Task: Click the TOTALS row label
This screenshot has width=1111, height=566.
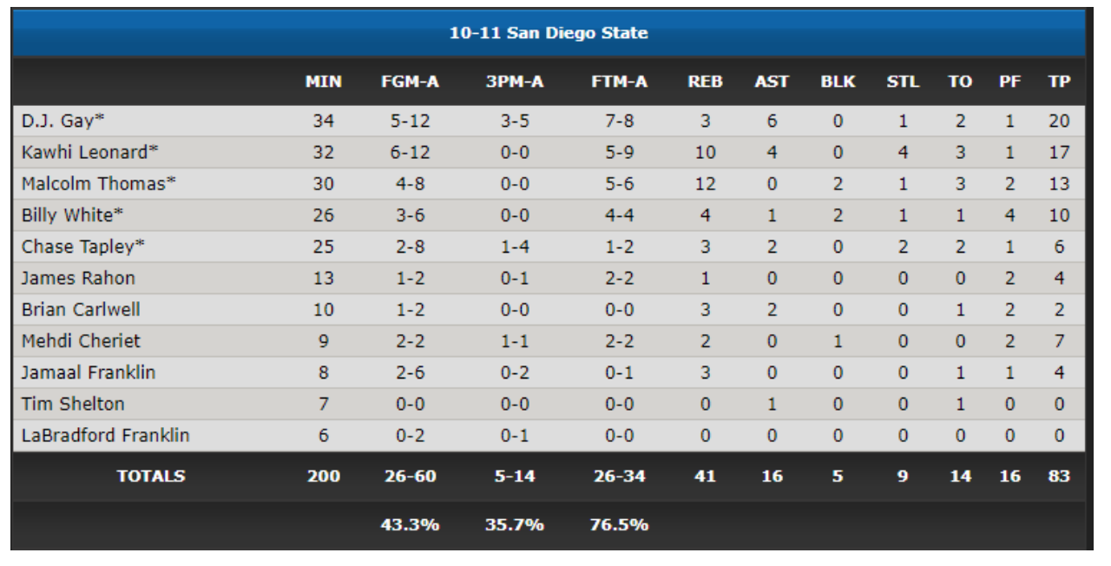Action: click(x=151, y=476)
